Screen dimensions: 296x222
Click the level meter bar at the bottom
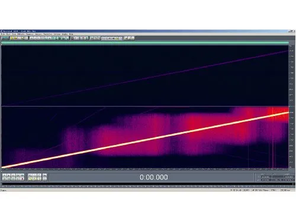[147, 184]
